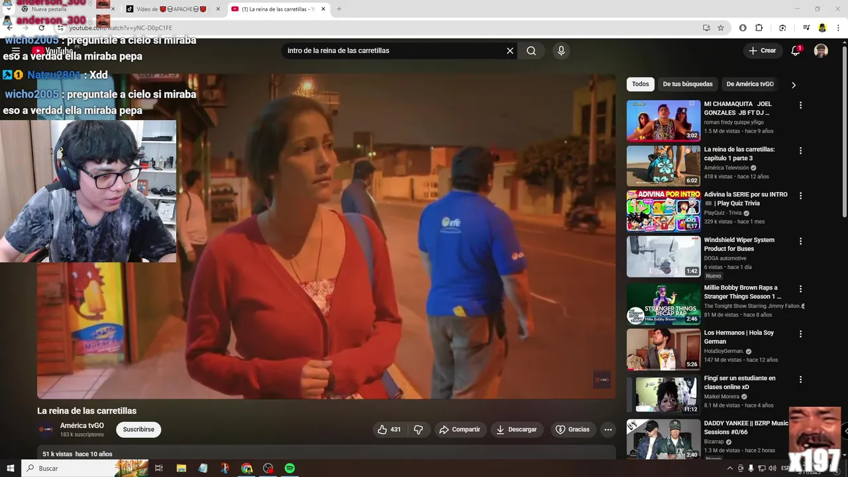Open Chrome three-dot menu

tap(838, 28)
